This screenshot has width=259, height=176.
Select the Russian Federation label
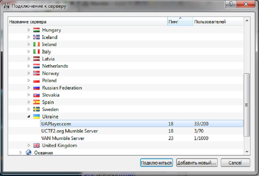(62, 88)
